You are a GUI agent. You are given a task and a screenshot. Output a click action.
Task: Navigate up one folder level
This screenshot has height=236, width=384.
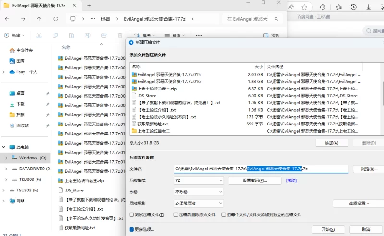point(39,19)
